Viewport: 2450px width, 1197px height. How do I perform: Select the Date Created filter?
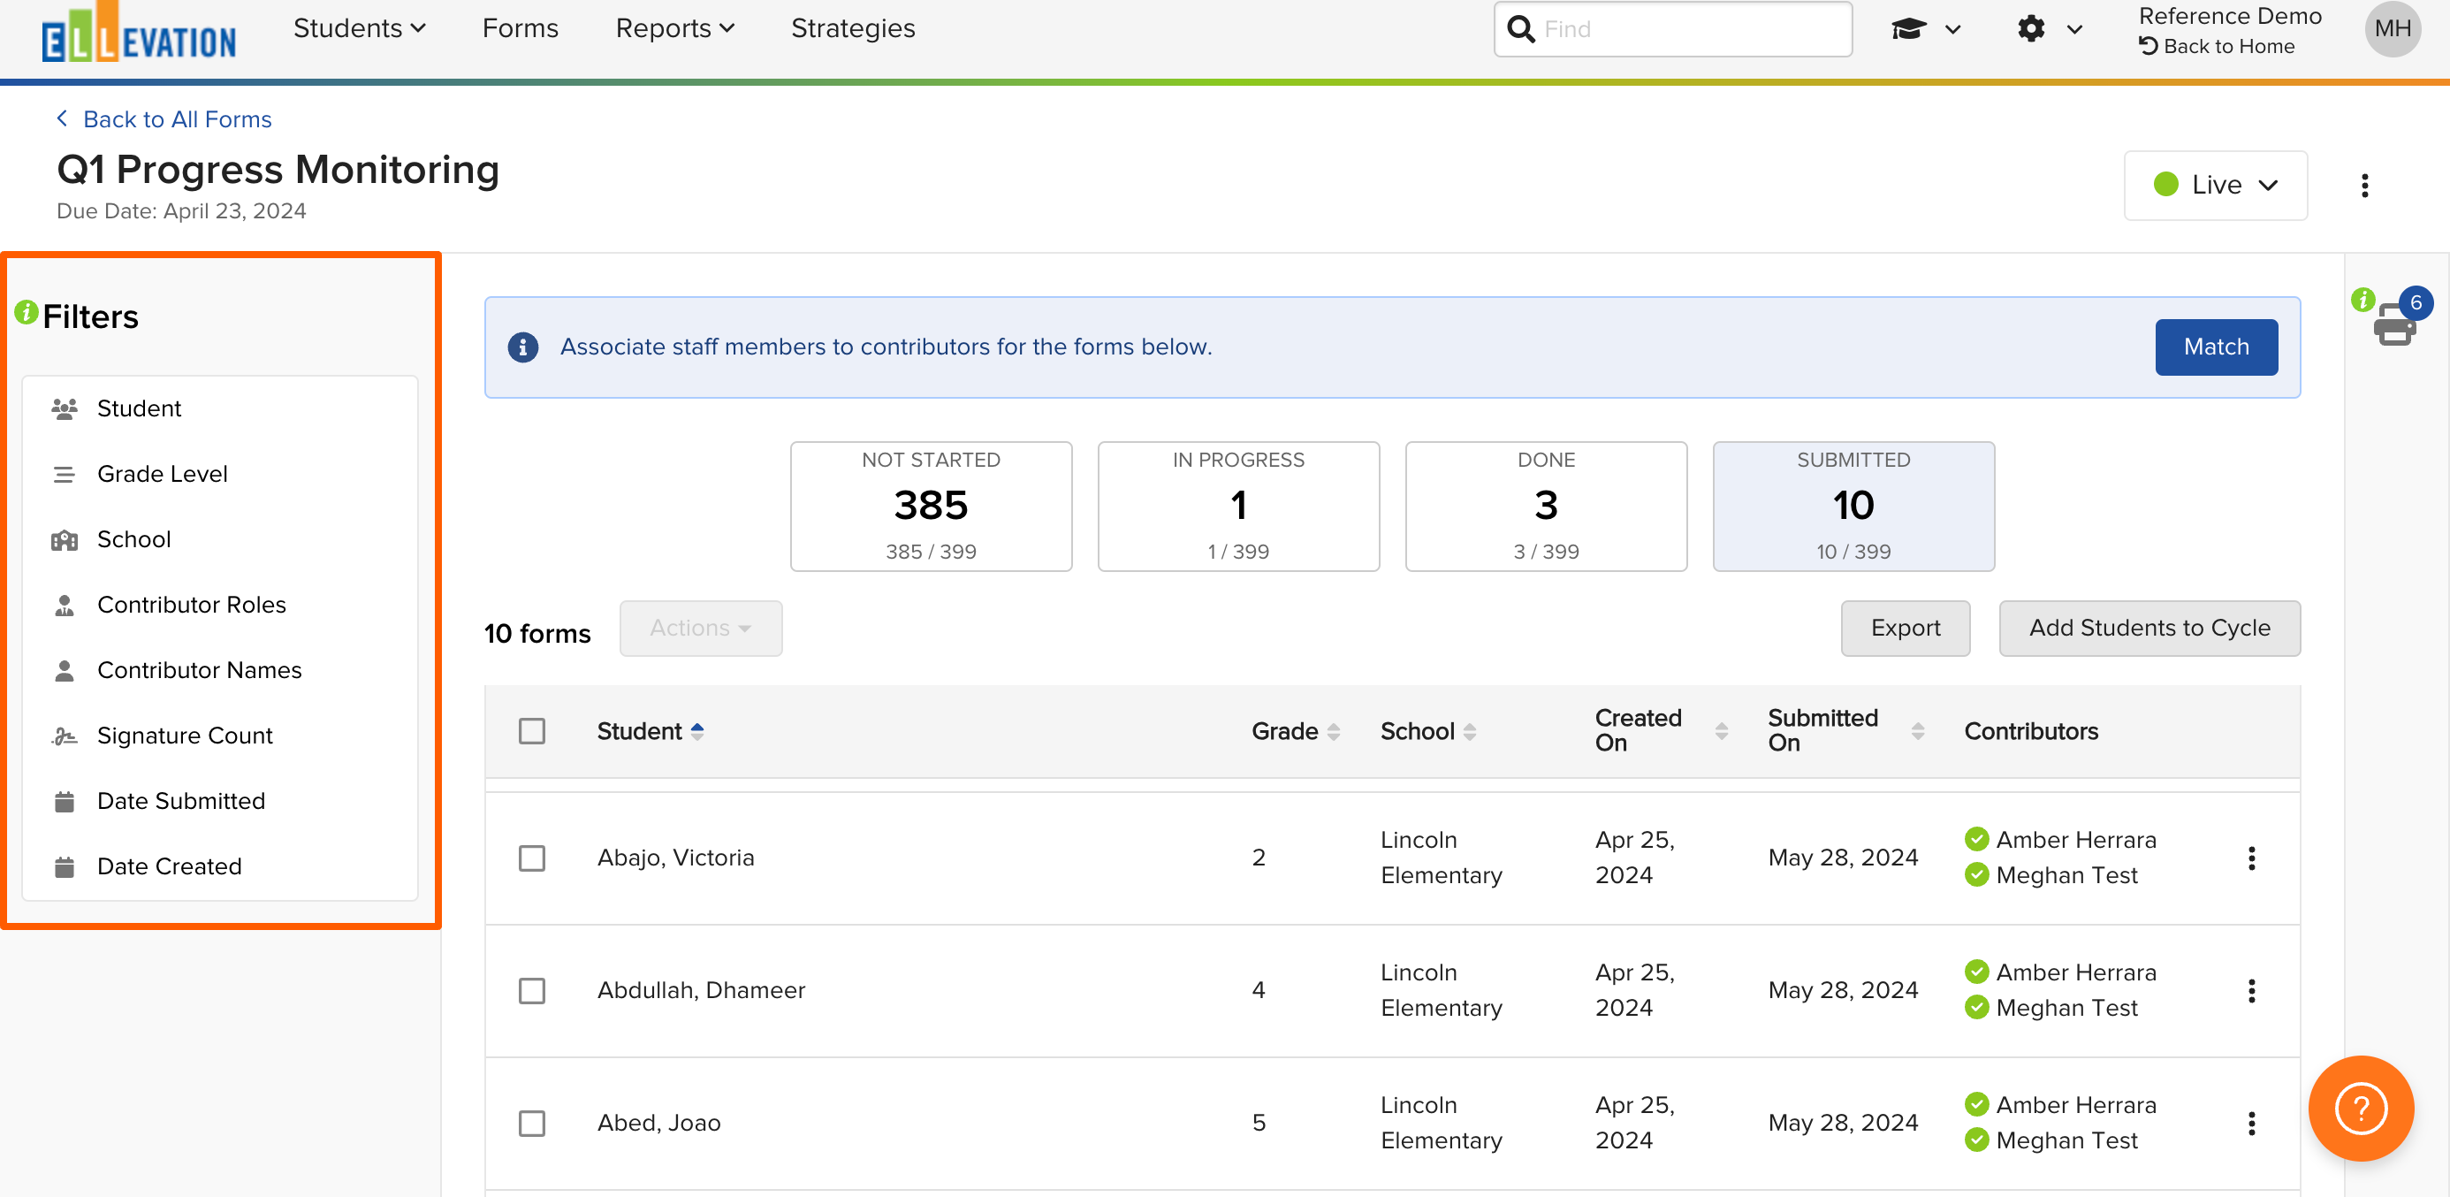221,867
